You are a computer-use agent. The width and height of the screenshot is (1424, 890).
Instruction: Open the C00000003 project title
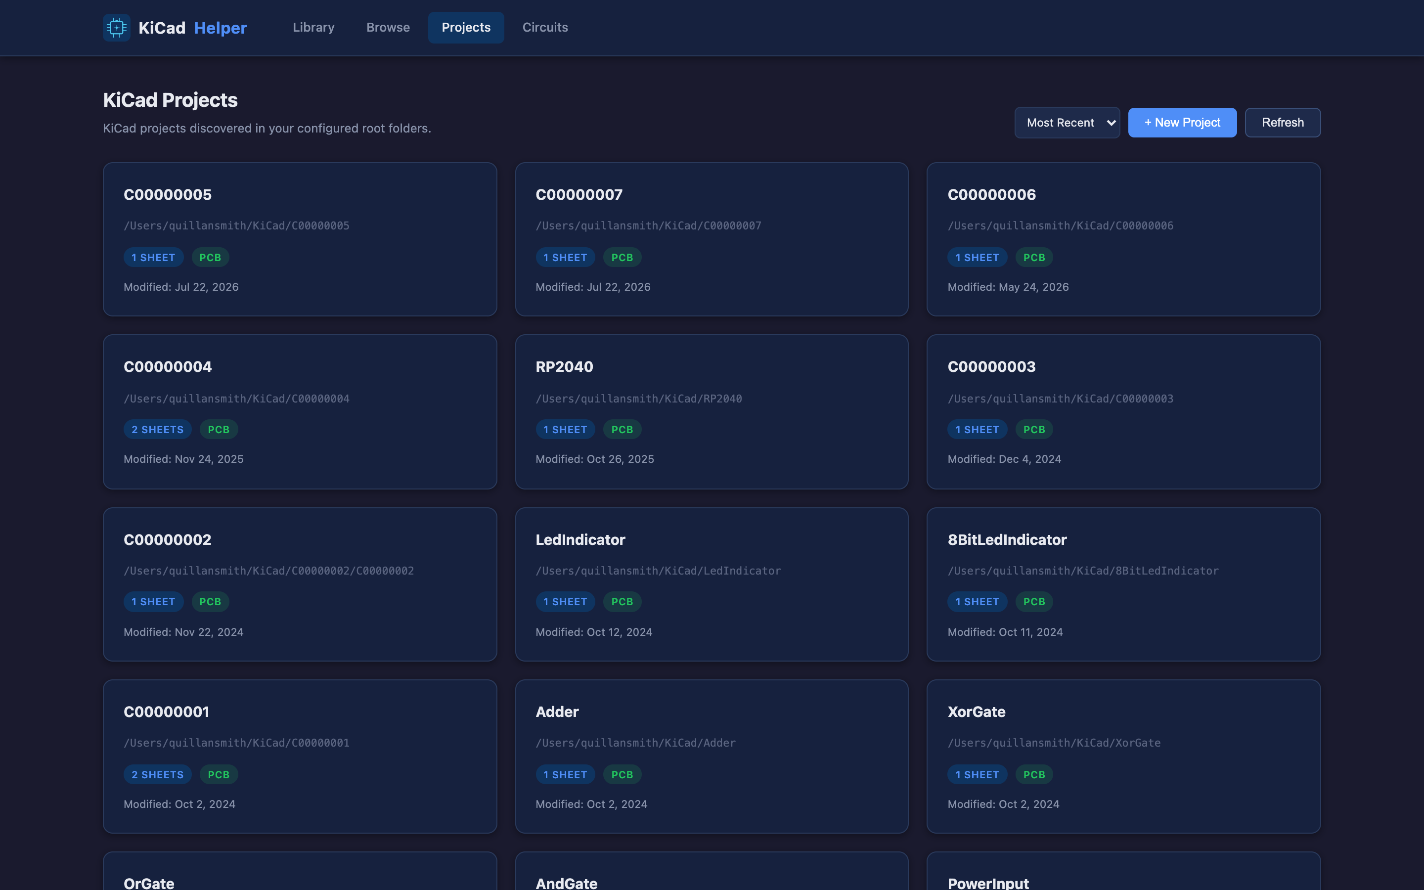991,367
